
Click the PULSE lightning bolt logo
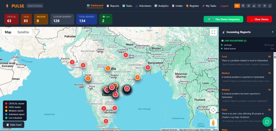7,6
